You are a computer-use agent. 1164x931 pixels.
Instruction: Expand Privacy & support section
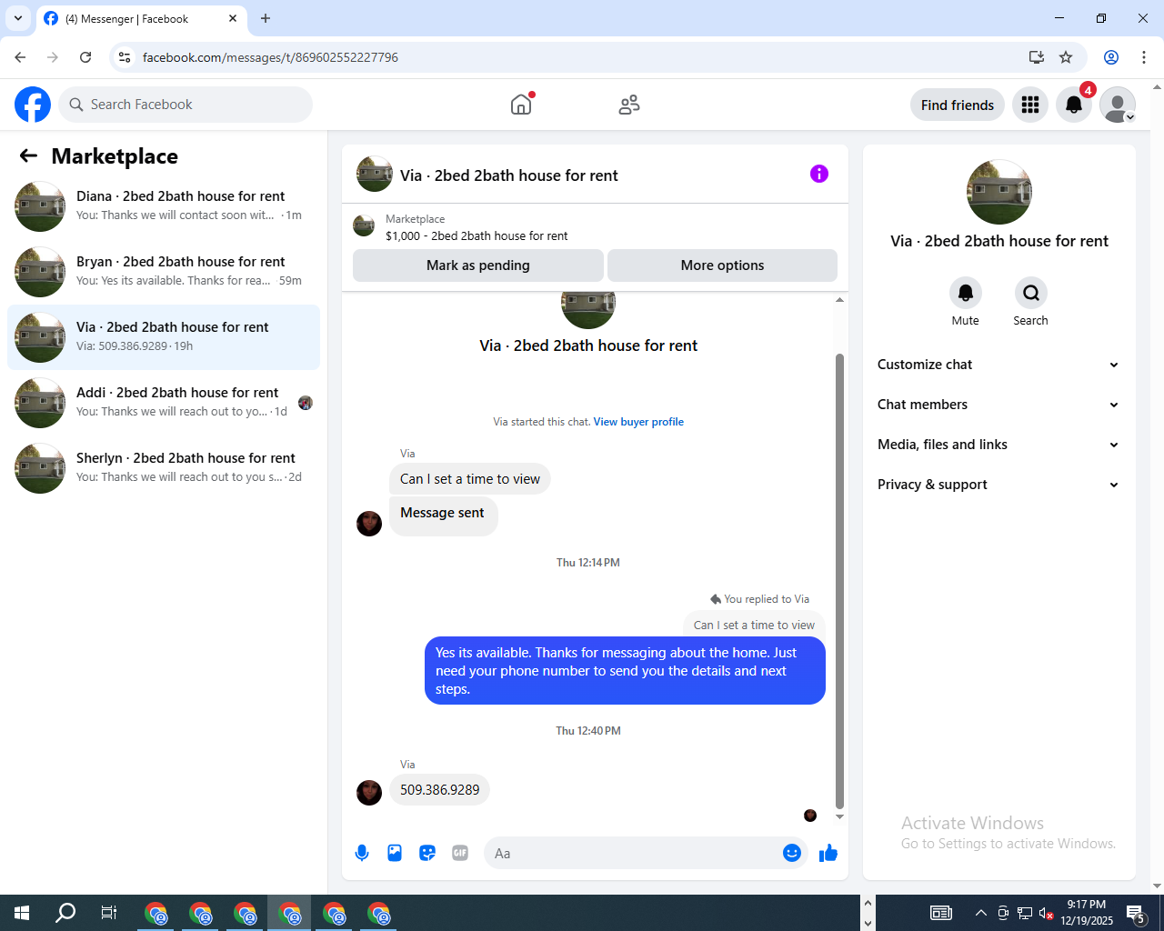[998, 485]
